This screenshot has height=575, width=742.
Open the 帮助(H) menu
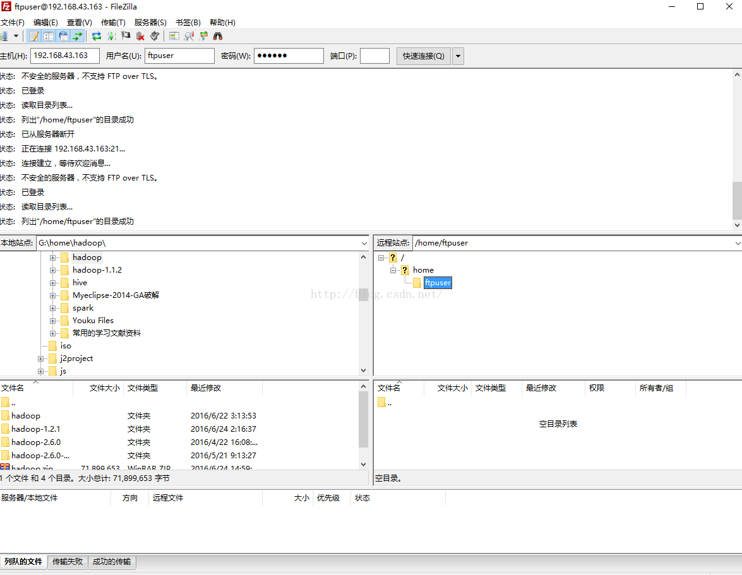(222, 22)
